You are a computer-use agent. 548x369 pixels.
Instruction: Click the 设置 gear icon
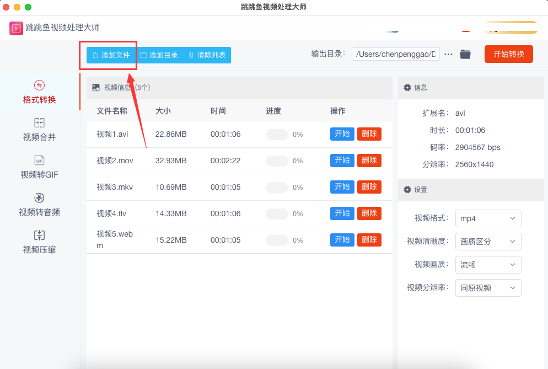click(407, 190)
